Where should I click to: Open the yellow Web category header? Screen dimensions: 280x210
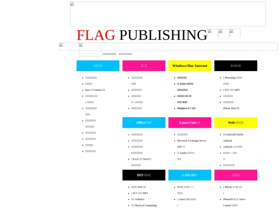coord(236,122)
